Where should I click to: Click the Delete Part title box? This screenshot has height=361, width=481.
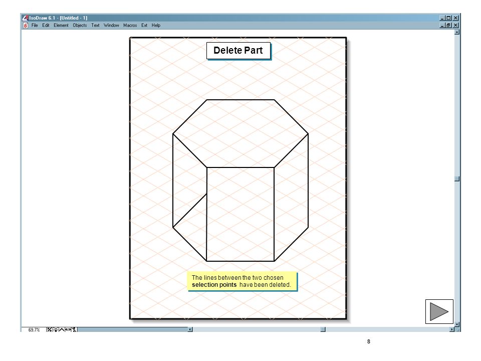(x=238, y=51)
